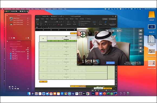This screenshot has height=103, width=157.
Task: Delete scene using Scenes panel trash icon
Action: point(28,38)
